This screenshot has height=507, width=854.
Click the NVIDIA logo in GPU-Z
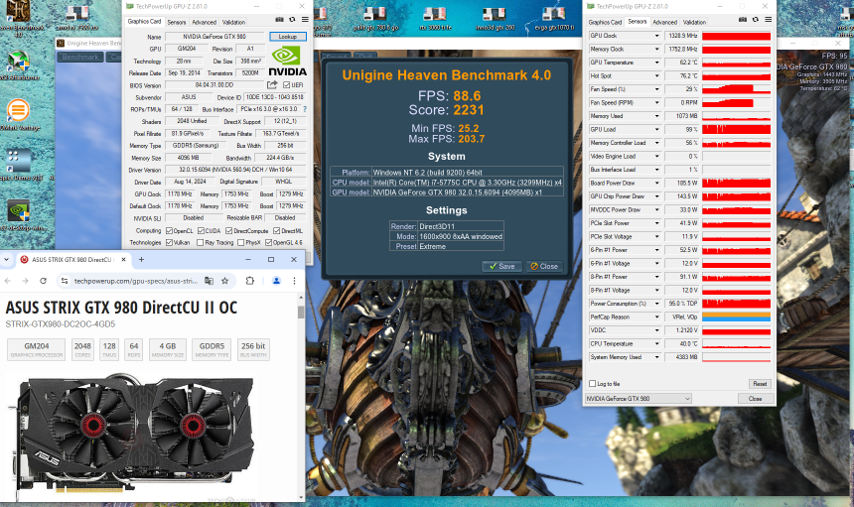[288, 63]
